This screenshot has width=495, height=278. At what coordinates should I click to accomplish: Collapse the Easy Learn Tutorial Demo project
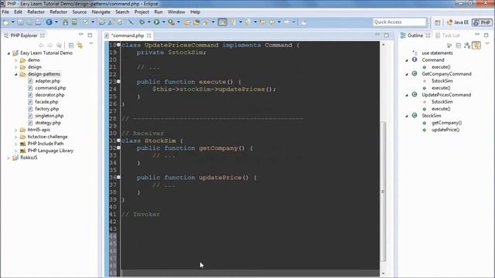[x=9, y=53]
